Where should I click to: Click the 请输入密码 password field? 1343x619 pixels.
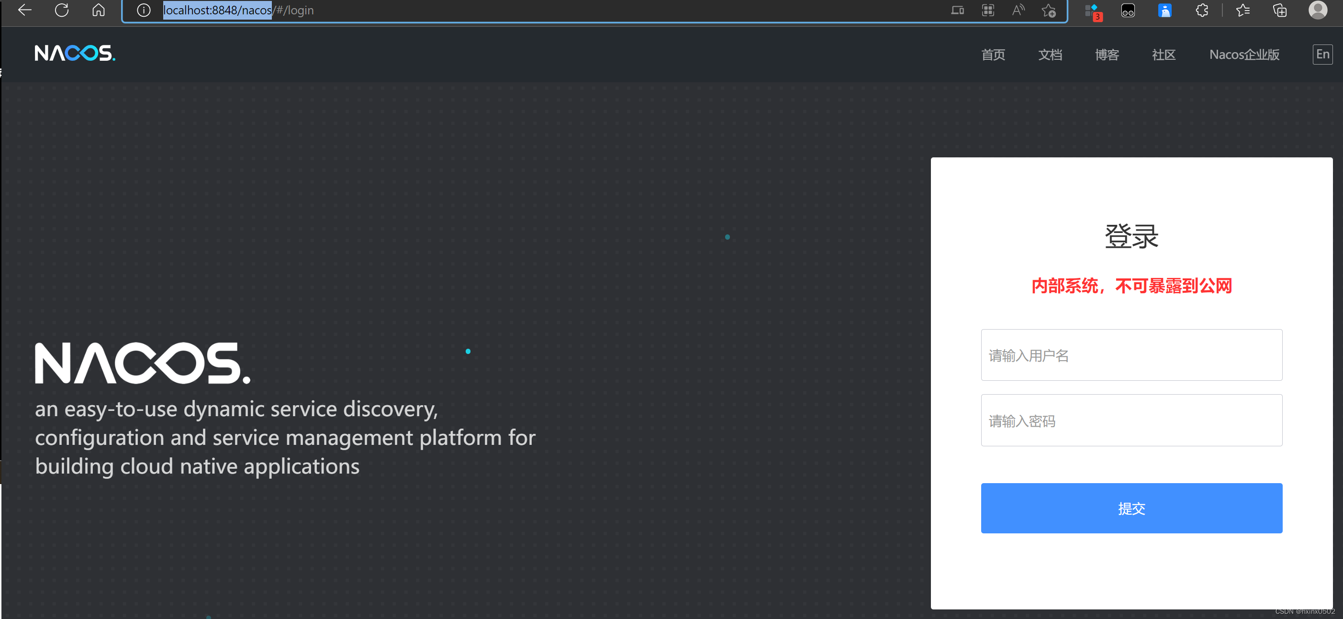1131,420
